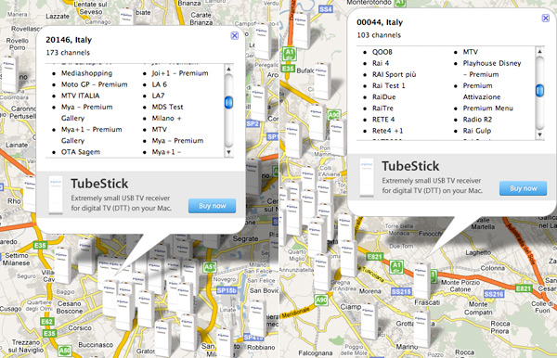Image resolution: width=557 pixels, height=358 pixels.
Task: Select the TubeStick marker above Robbiano
Action: [x=257, y=319]
